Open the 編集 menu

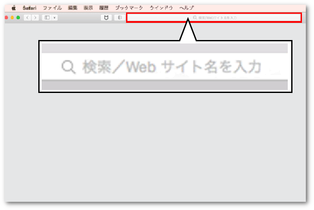coord(73,8)
